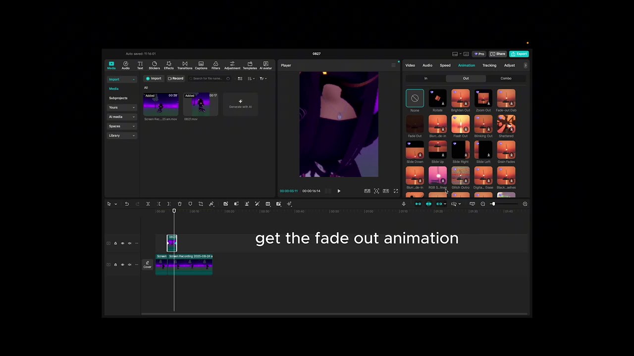634x356 pixels.
Task: Switch media list to grid view
Action: coord(240,79)
